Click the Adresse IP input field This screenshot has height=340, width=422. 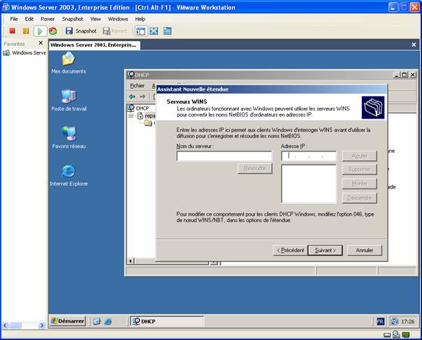[x=309, y=156]
